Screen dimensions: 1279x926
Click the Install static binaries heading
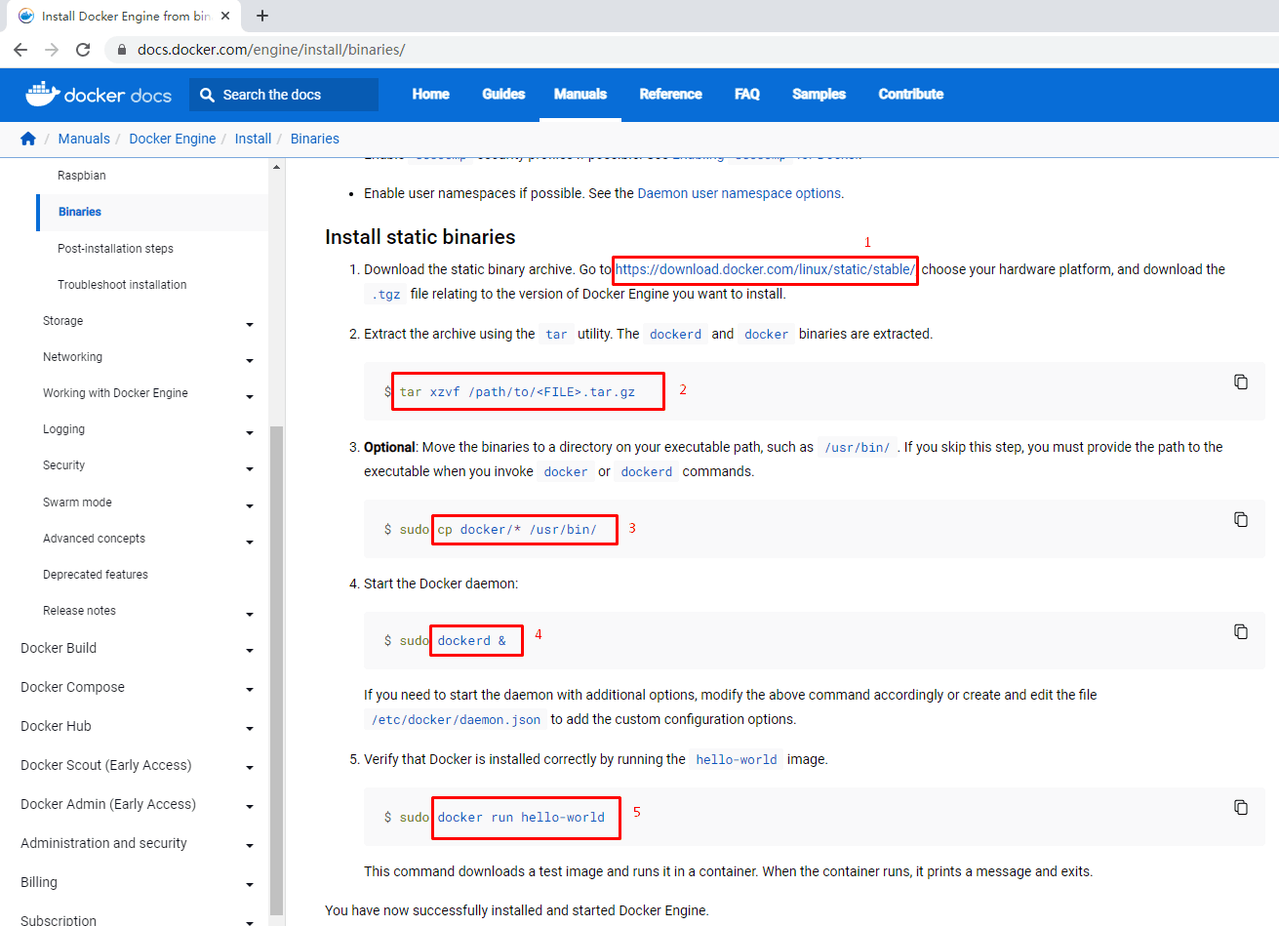pyautogui.click(x=420, y=237)
